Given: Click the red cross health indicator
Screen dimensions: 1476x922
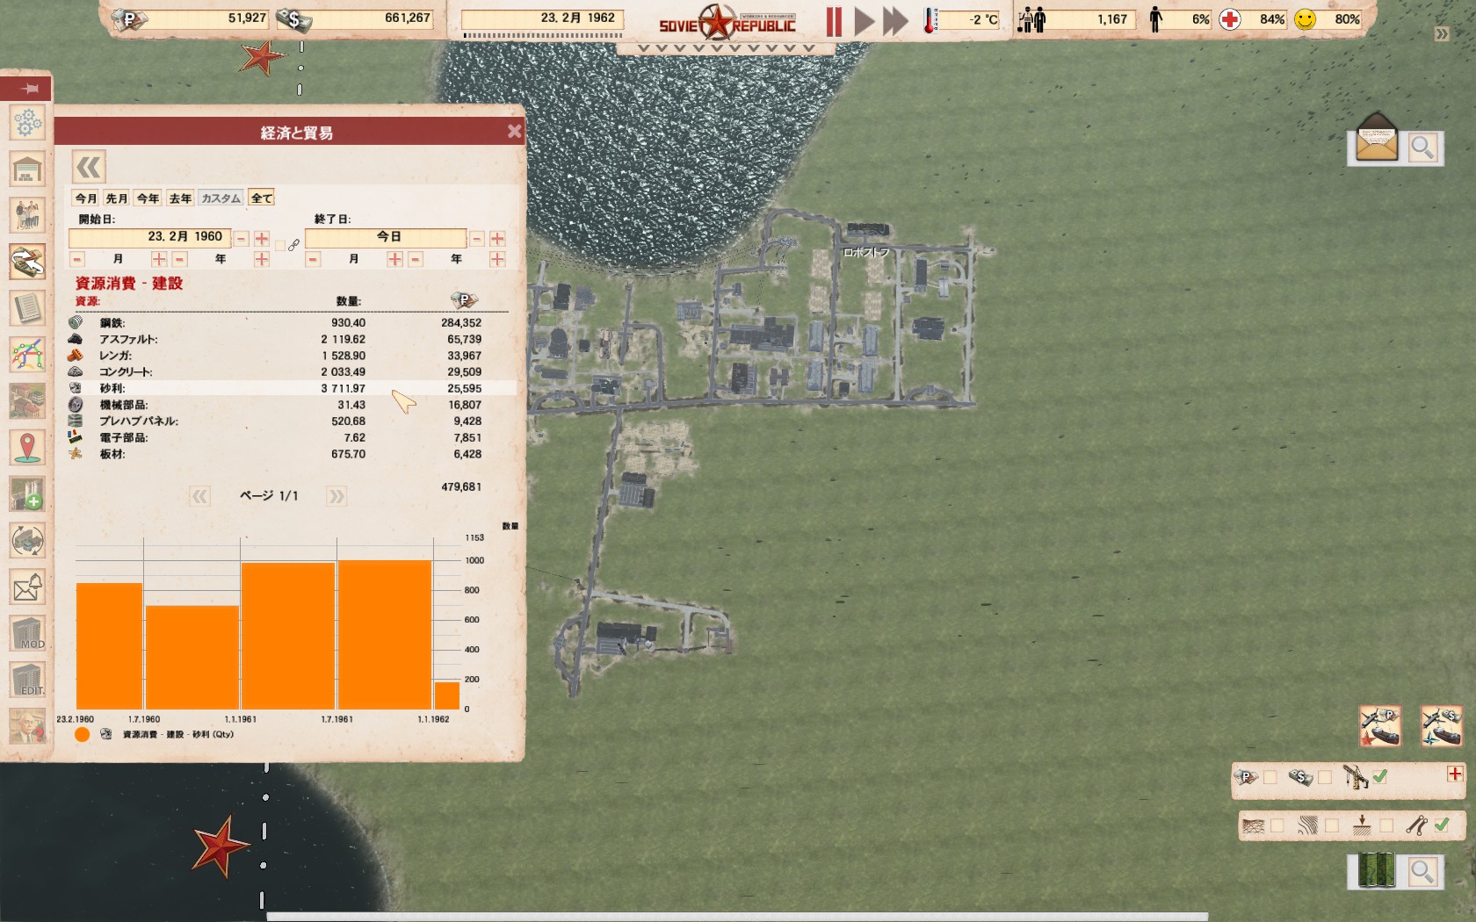Looking at the screenshot, I should tap(1230, 19).
